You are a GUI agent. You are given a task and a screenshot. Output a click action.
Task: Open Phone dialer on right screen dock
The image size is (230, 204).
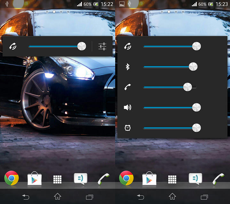(x=218, y=179)
